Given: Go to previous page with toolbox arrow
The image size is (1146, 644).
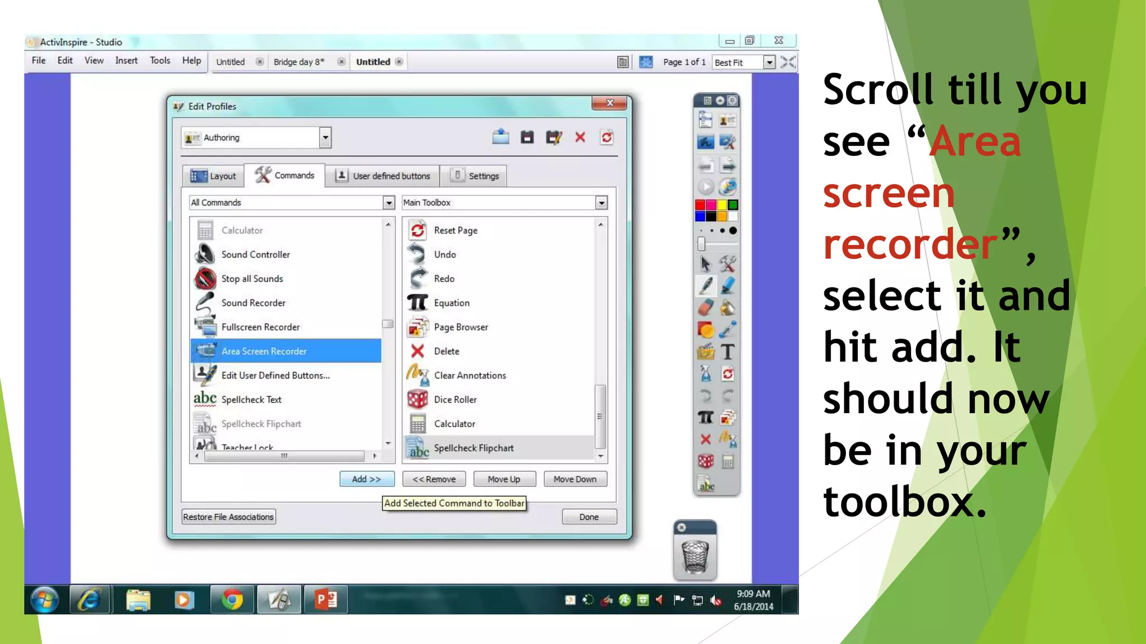Looking at the screenshot, I should point(706,165).
